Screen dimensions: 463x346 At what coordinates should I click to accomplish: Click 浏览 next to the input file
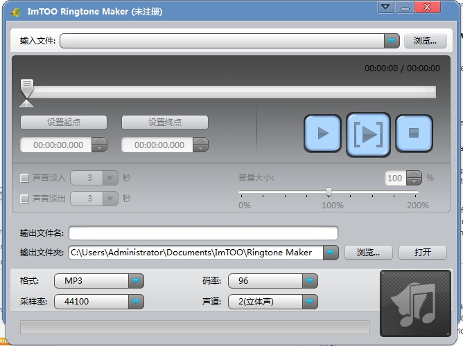(425, 41)
